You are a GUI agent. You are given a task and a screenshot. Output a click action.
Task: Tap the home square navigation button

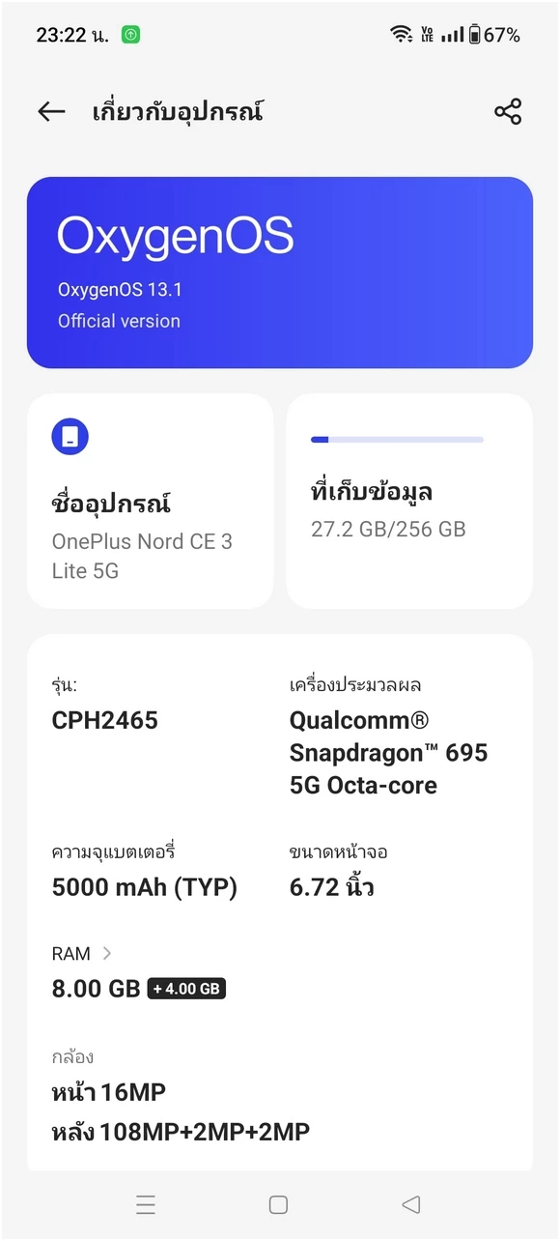click(x=278, y=1204)
